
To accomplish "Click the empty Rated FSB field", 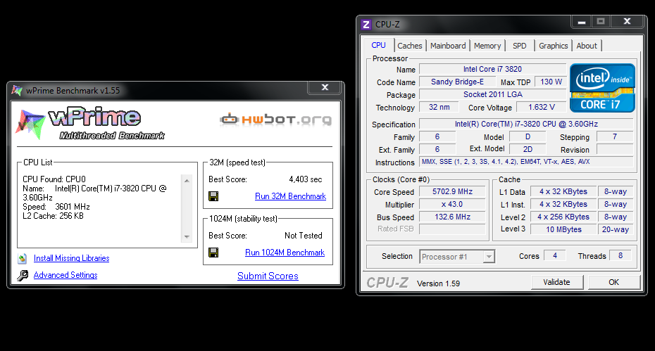I will tap(452, 229).
